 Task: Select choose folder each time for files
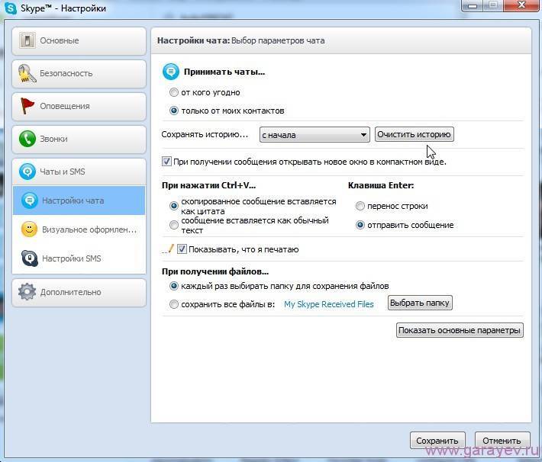173,286
